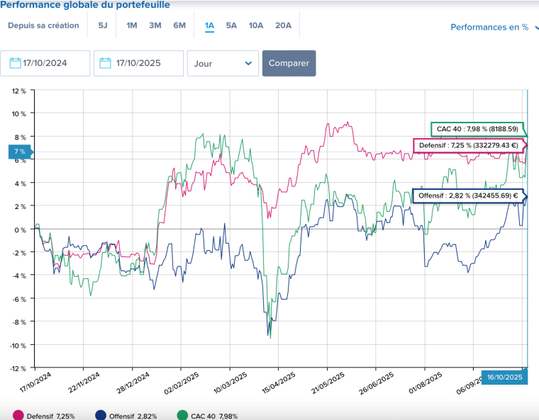539x420 pixels.
Task: Choose the 5A time range
Action: click(x=231, y=25)
